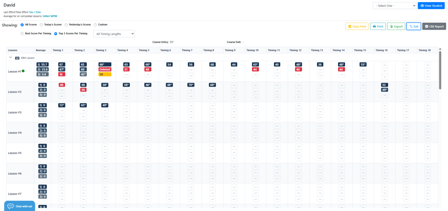Click the Average column header
448x211 pixels.
click(x=41, y=50)
